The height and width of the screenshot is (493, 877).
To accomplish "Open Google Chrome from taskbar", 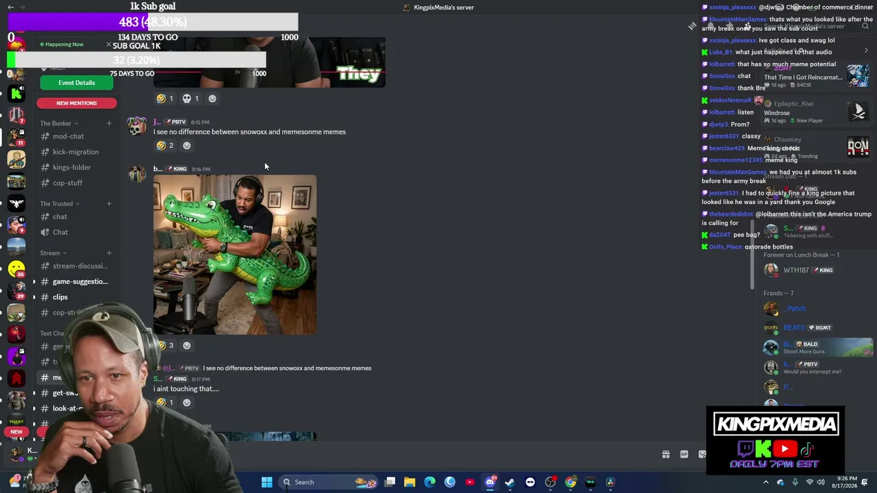I will coord(570,482).
